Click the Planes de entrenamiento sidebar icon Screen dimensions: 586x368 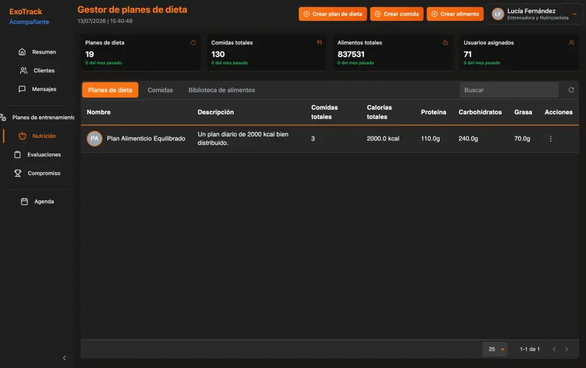click(x=3, y=117)
